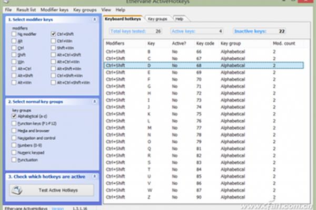Enable the Punctuation group
The image size is (316, 210).
tap(14, 160)
